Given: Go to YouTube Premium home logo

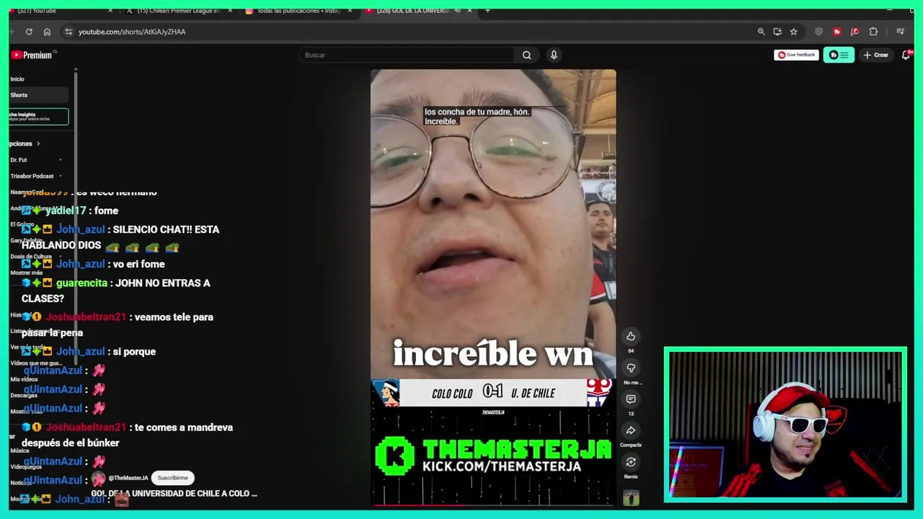Looking at the screenshot, I should [x=32, y=55].
